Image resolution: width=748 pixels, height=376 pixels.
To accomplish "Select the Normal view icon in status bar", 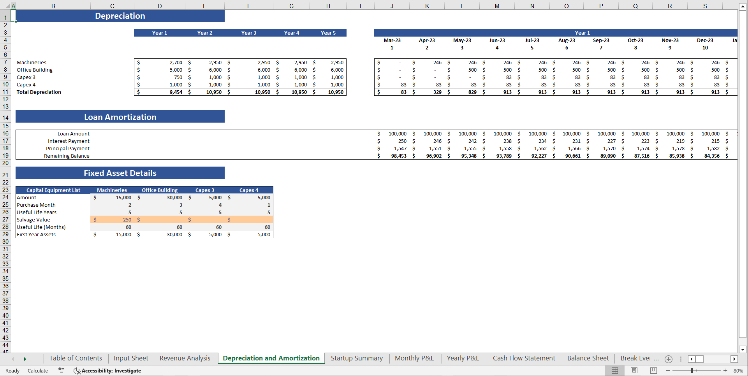I will [x=614, y=371].
